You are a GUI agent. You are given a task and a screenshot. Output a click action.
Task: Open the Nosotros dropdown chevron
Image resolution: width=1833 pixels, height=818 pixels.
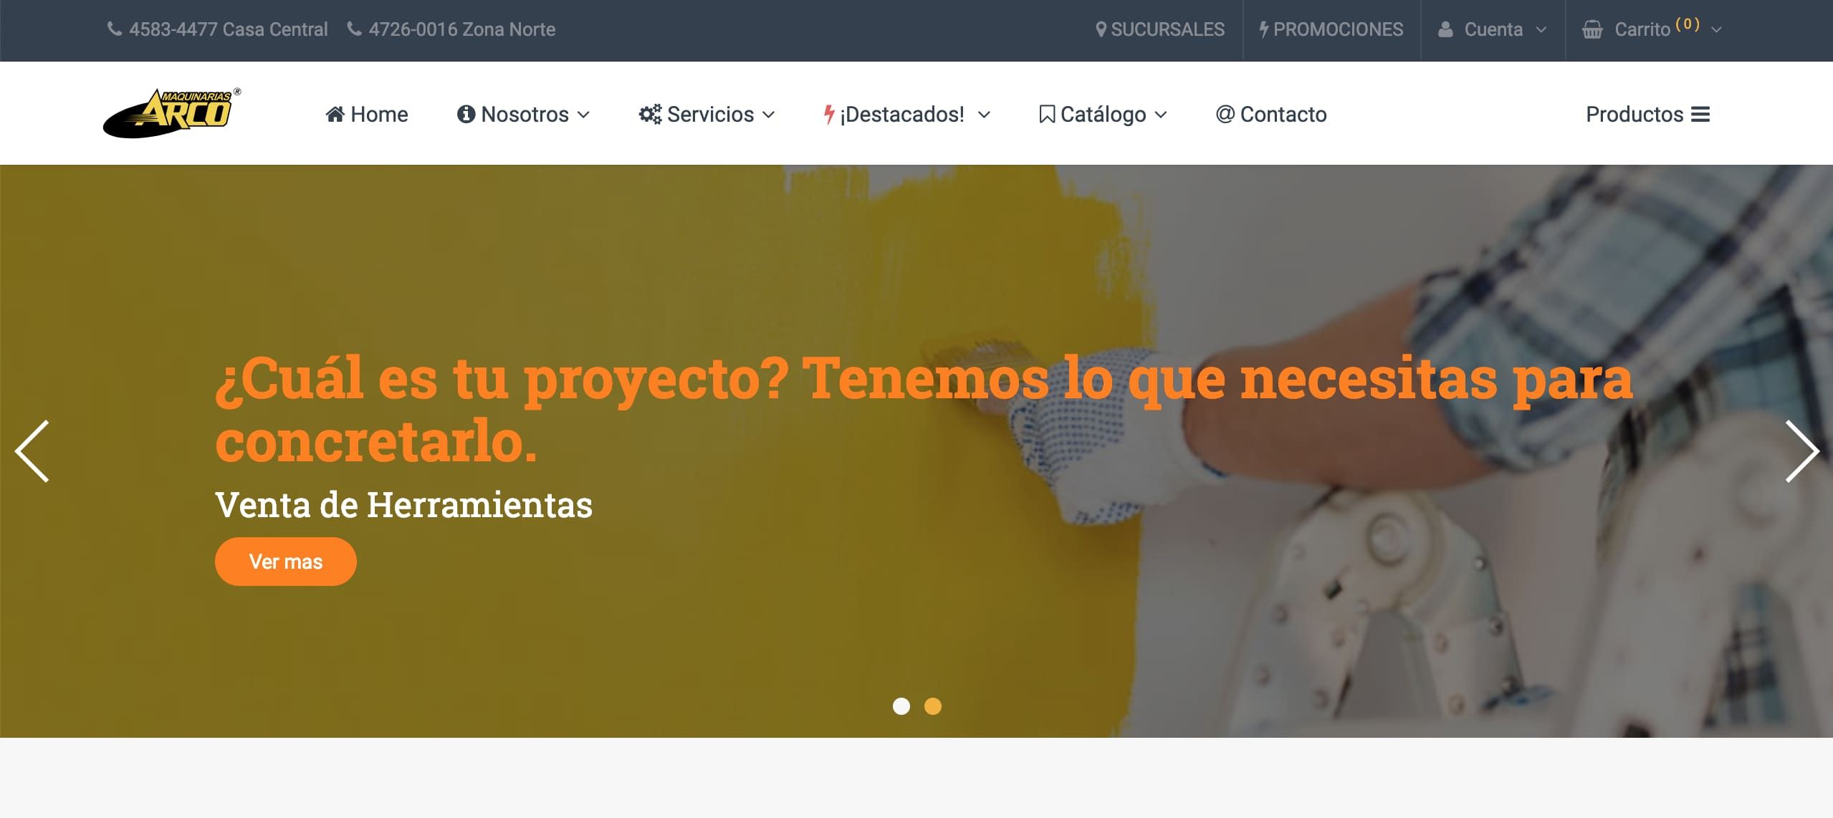pyautogui.click(x=583, y=115)
